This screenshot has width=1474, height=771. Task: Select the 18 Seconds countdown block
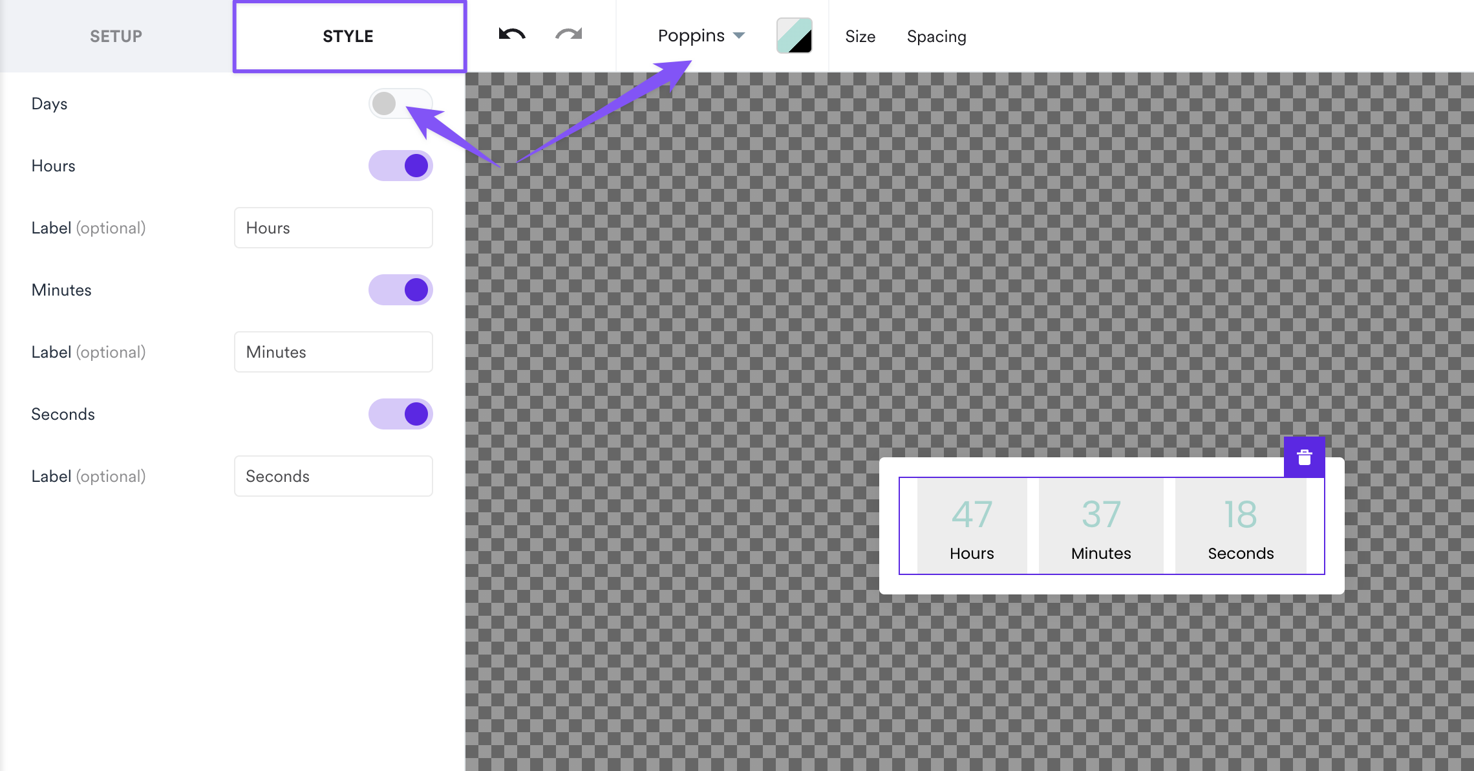click(1241, 526)
